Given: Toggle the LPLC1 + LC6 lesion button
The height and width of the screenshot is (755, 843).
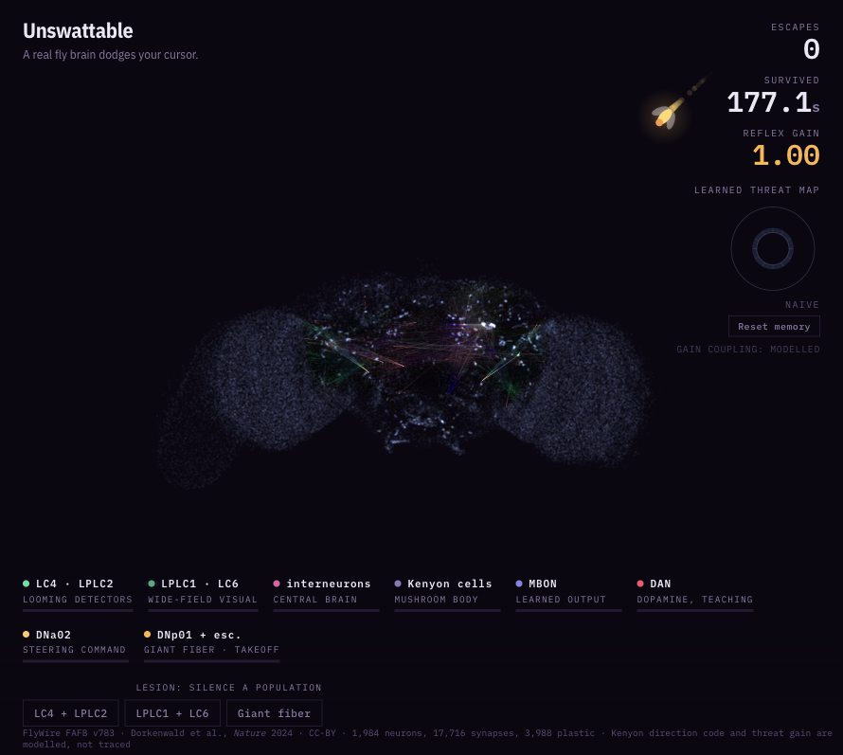Looking at the screenshot, I should coord(172,713).
